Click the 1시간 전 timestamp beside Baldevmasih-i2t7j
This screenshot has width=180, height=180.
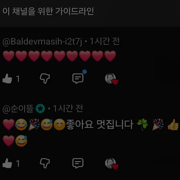(104, 41)
